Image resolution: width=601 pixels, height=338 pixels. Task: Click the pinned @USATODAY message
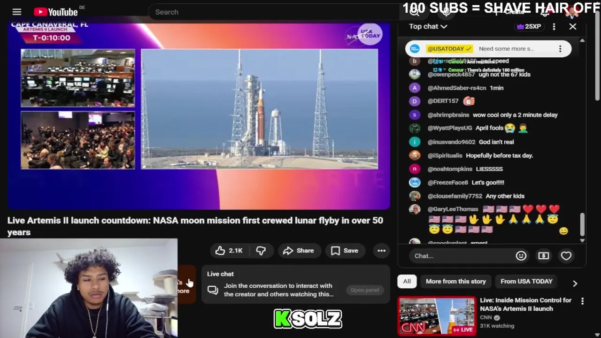click(x=488, y=49)
